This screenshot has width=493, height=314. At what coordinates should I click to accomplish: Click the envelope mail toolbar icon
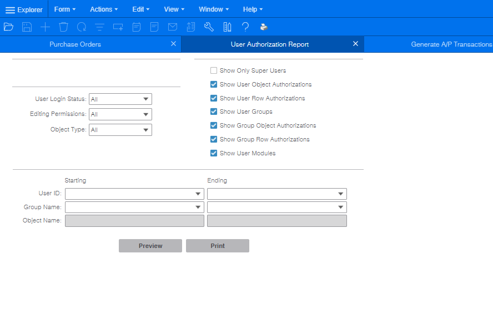point(173,27)
